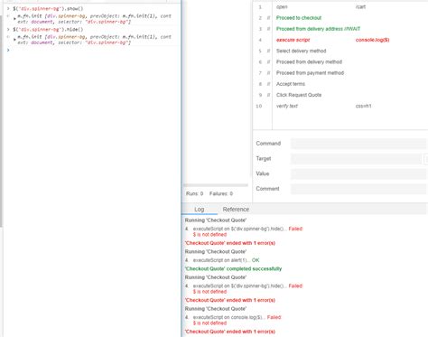The width and height of the screenshot is (428, 337).
Task: Click into the Value input field
Action: [x=358, y=173]
